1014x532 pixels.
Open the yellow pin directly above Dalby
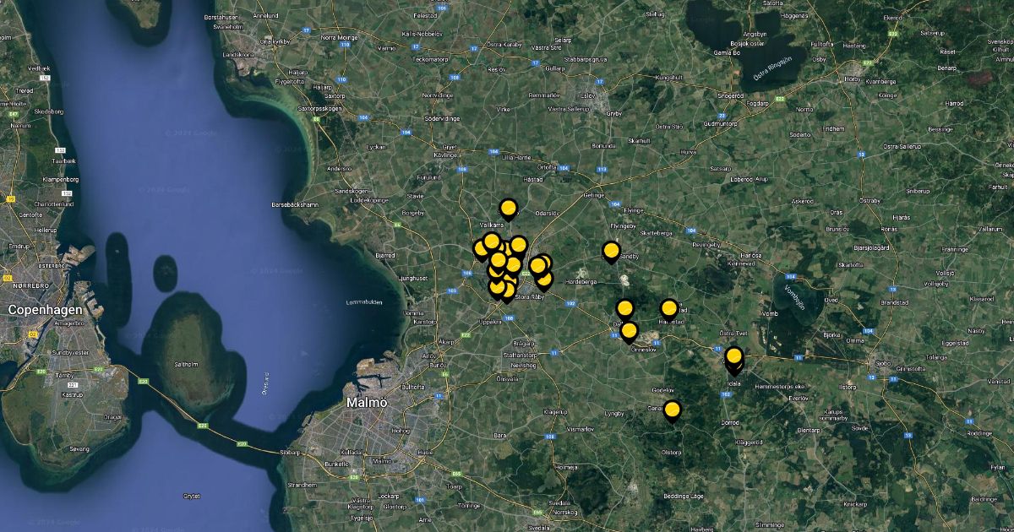pyautogui.click(x=624, y=310)
